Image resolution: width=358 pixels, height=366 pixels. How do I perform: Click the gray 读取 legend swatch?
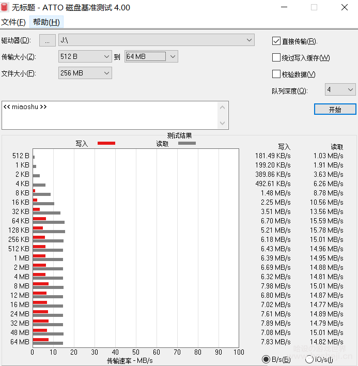pyautogui.click(x=187, y=143)
